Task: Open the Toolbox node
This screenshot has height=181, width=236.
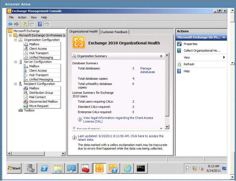Action: tap(29, 110)
